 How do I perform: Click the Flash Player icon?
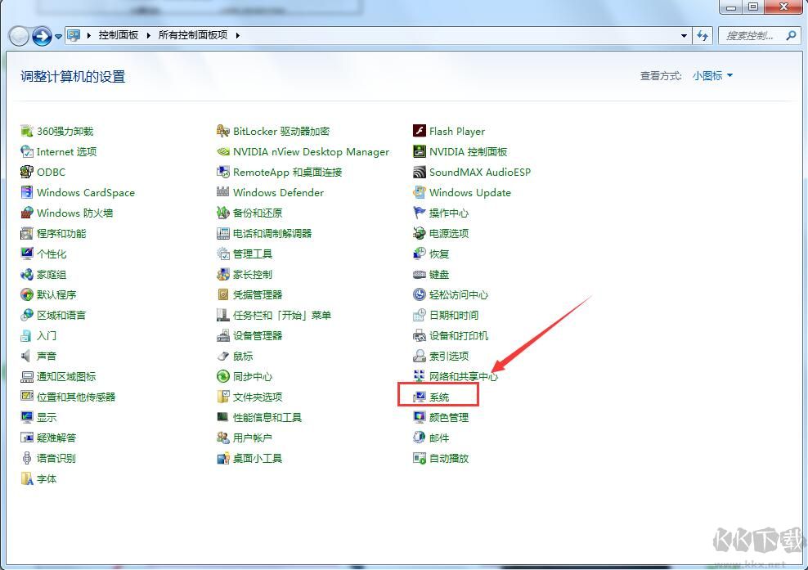420,131
